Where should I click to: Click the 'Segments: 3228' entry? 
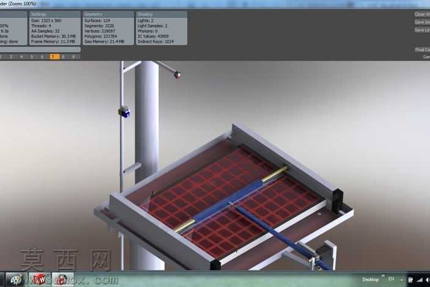click(99, 26)
